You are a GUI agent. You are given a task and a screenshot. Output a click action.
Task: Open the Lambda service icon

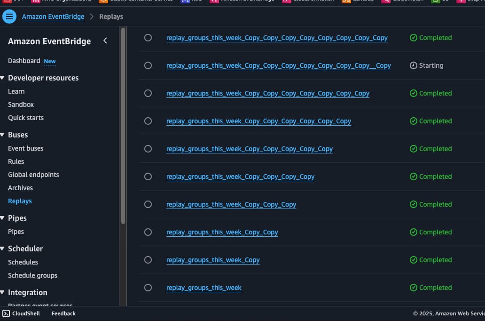(346, 1)
